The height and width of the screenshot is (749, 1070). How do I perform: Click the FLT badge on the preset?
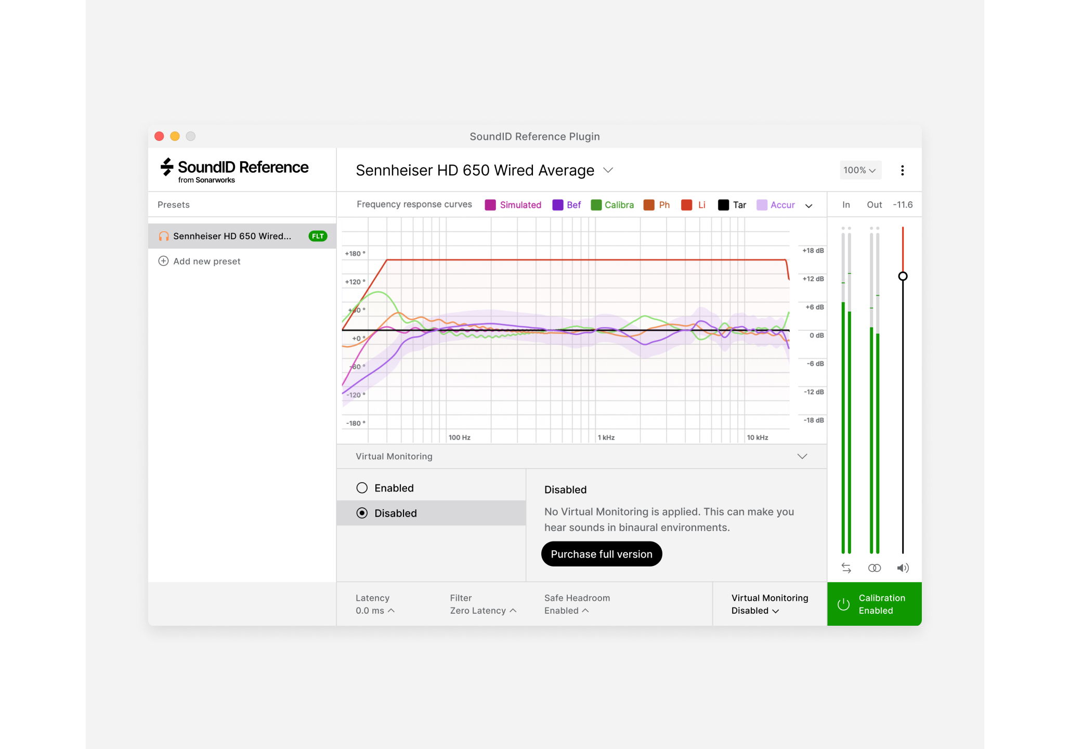pos(318,236)
